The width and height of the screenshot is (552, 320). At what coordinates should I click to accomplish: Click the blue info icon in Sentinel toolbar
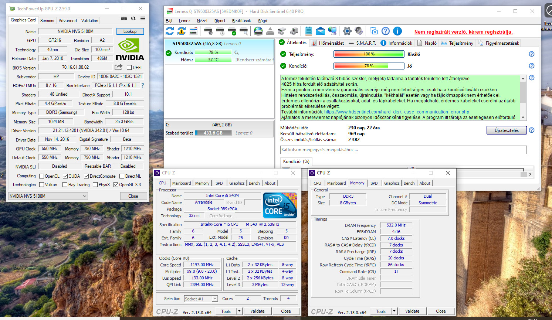pyautogui.click(x=397, y=31)
